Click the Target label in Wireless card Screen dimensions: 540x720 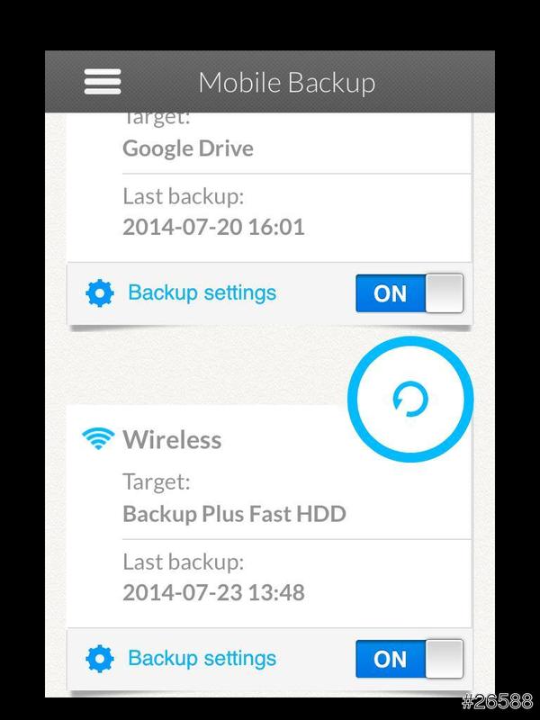pos(157,482)
